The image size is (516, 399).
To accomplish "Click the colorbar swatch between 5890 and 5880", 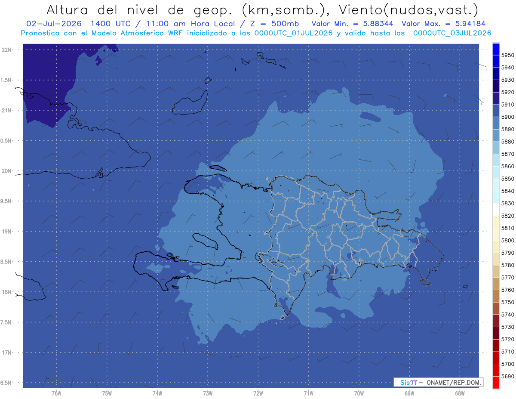I will (496, 136).
